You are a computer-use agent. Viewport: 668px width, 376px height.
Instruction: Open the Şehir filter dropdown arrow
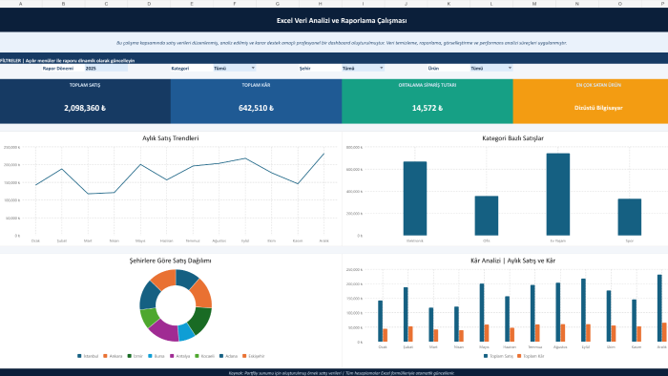382,68
